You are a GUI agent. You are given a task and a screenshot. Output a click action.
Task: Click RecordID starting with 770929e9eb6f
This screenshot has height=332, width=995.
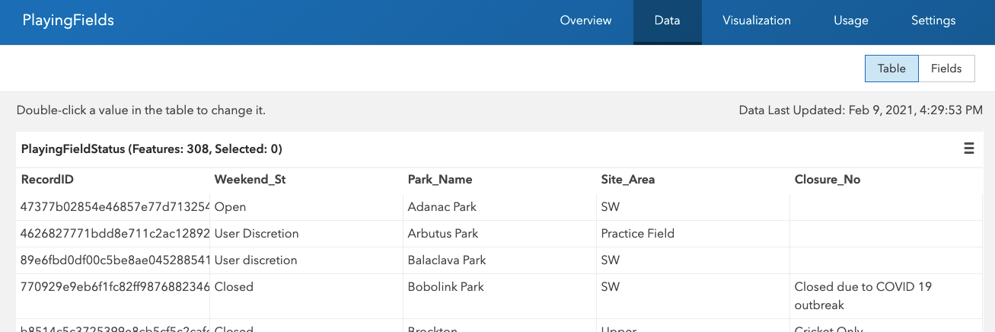(113, 296)
